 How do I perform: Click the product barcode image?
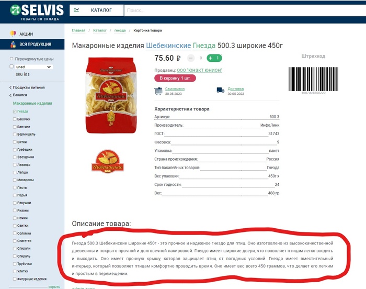[313, 79]
